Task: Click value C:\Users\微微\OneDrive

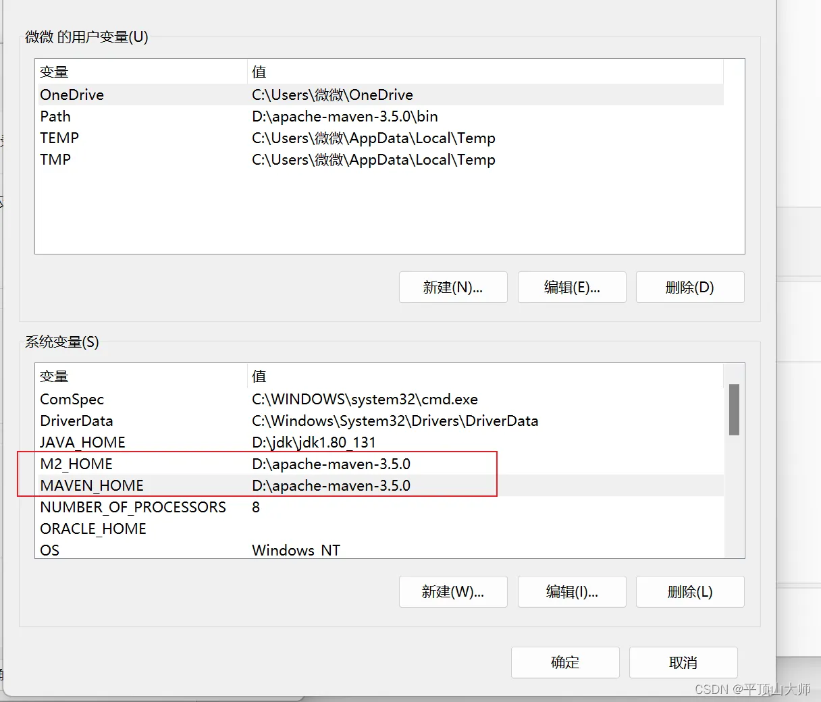Action: [x=332, y=94]
